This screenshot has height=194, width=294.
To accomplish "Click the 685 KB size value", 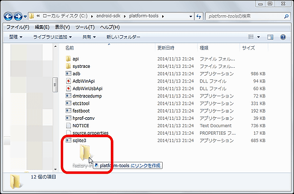I will 258,140.
